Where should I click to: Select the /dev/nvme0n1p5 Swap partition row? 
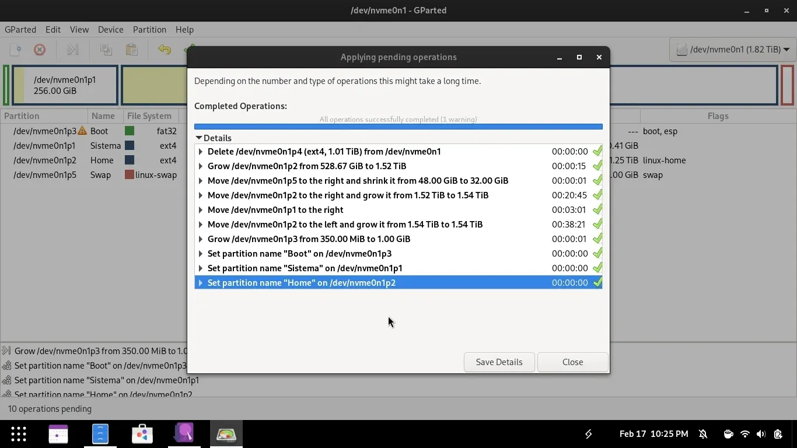pyautogui.click(x=45, y=175)
